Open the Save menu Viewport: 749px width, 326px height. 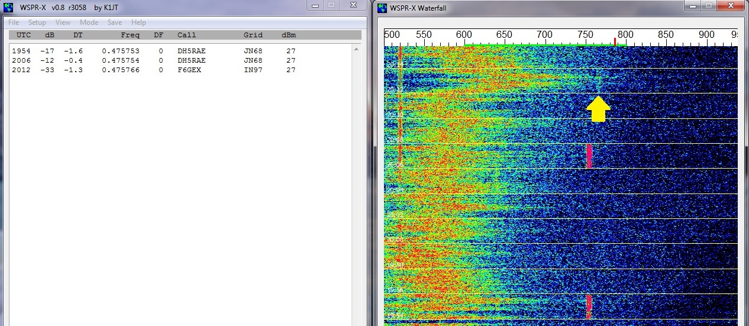point(115,22)
